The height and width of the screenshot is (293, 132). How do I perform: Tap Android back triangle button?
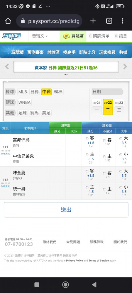(x=94, y=285)
